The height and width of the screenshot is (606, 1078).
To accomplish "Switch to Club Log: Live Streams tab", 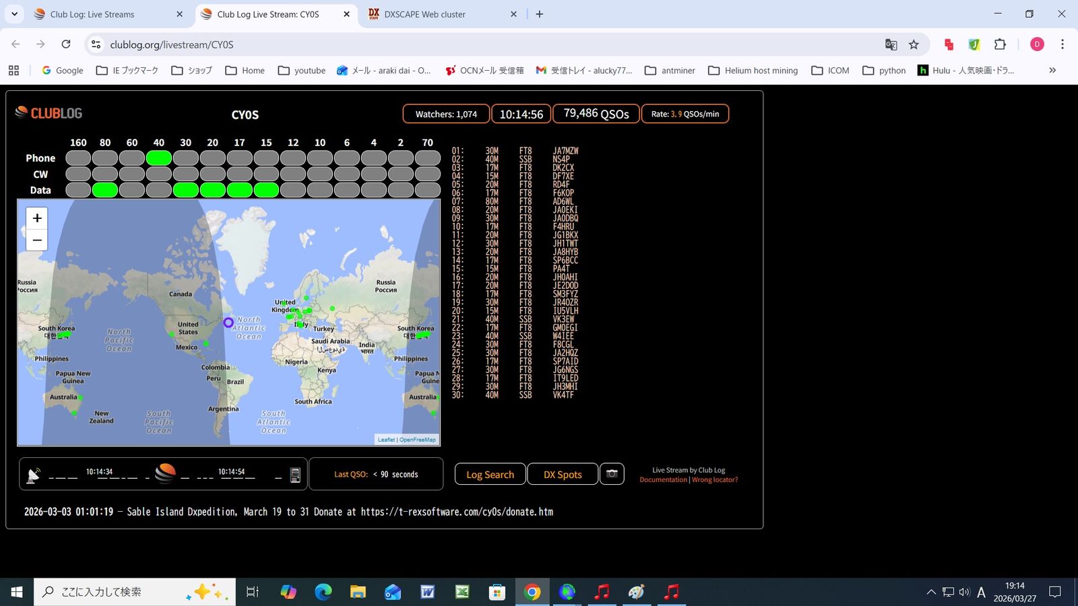I will 92,14.
